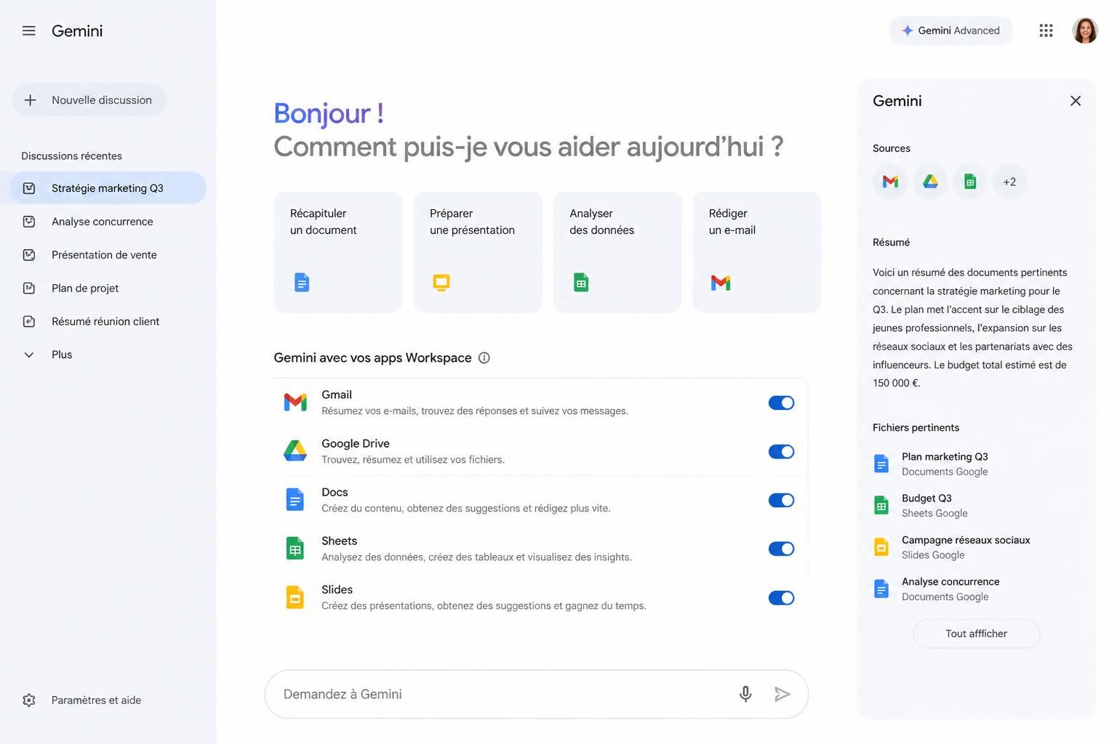Click the Campagne réseaux sociaux slides icon

(x=881, y=547)
